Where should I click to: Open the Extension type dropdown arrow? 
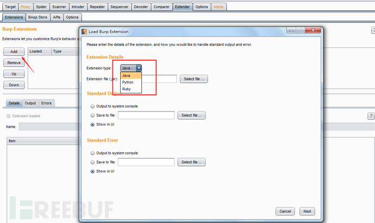(x=139, y=68)
